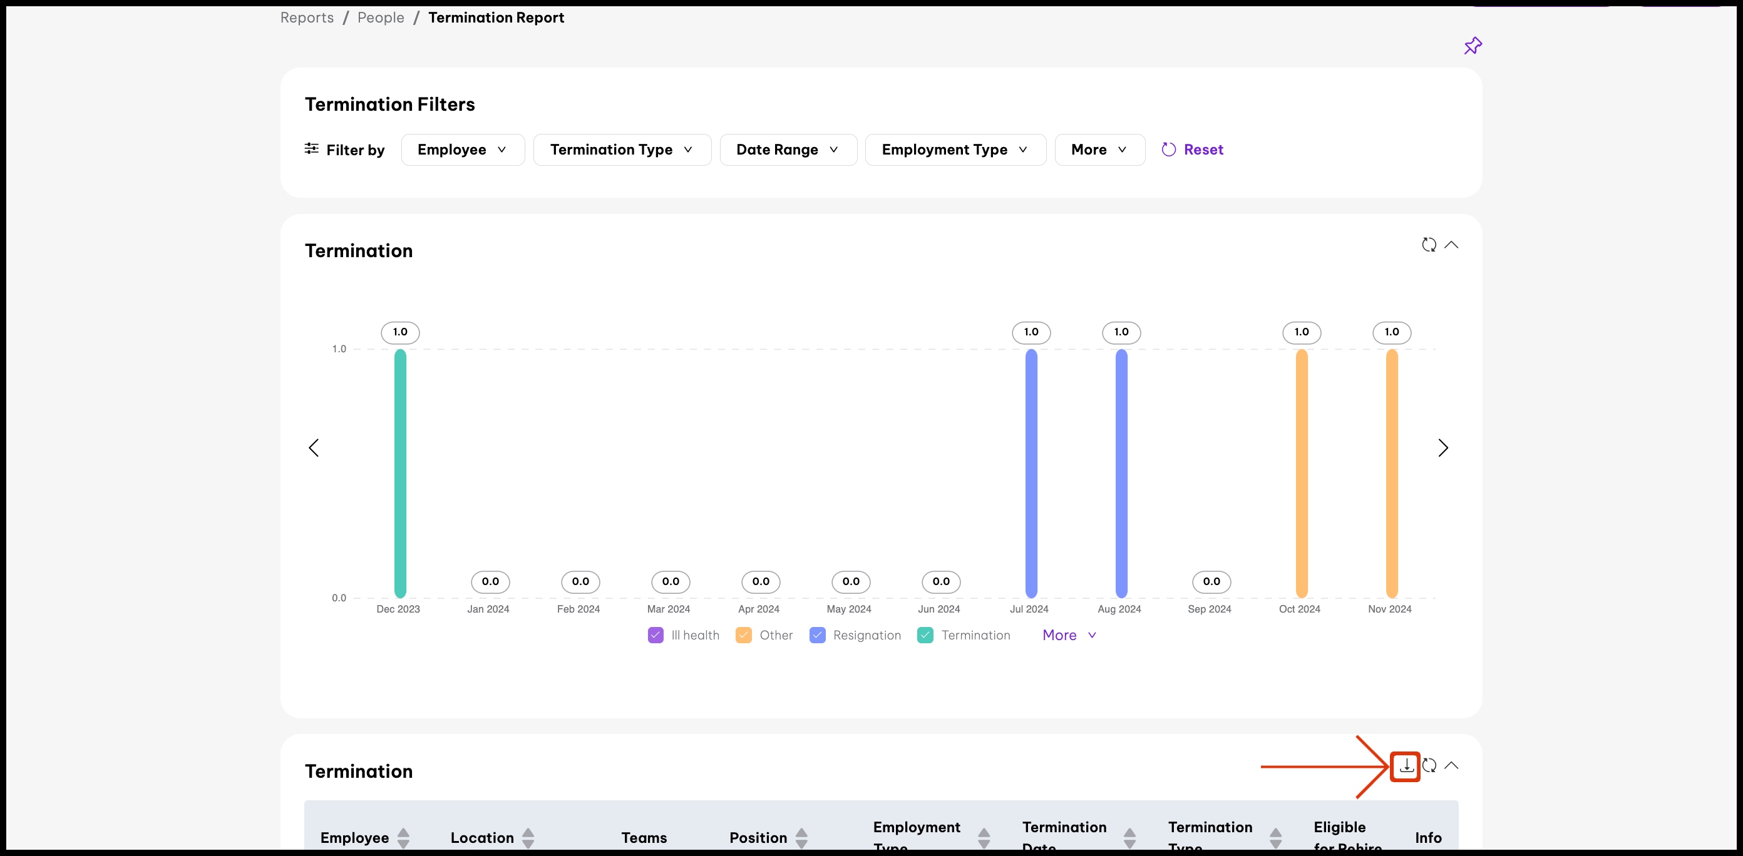Navigate to Reports breadcrumb

(307, 18)
